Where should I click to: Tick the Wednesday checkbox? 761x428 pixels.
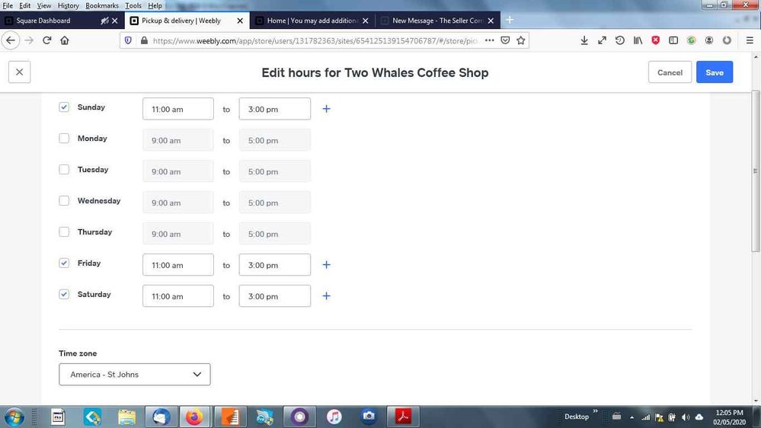click(64, 201)
